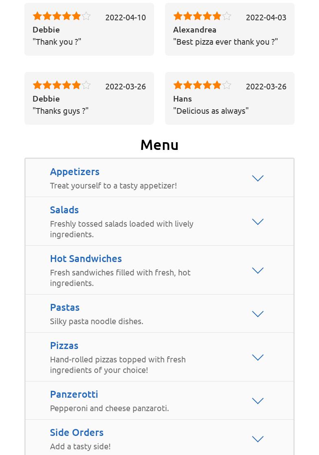Expand the Pizzas chevron arrow

(258, 357)
